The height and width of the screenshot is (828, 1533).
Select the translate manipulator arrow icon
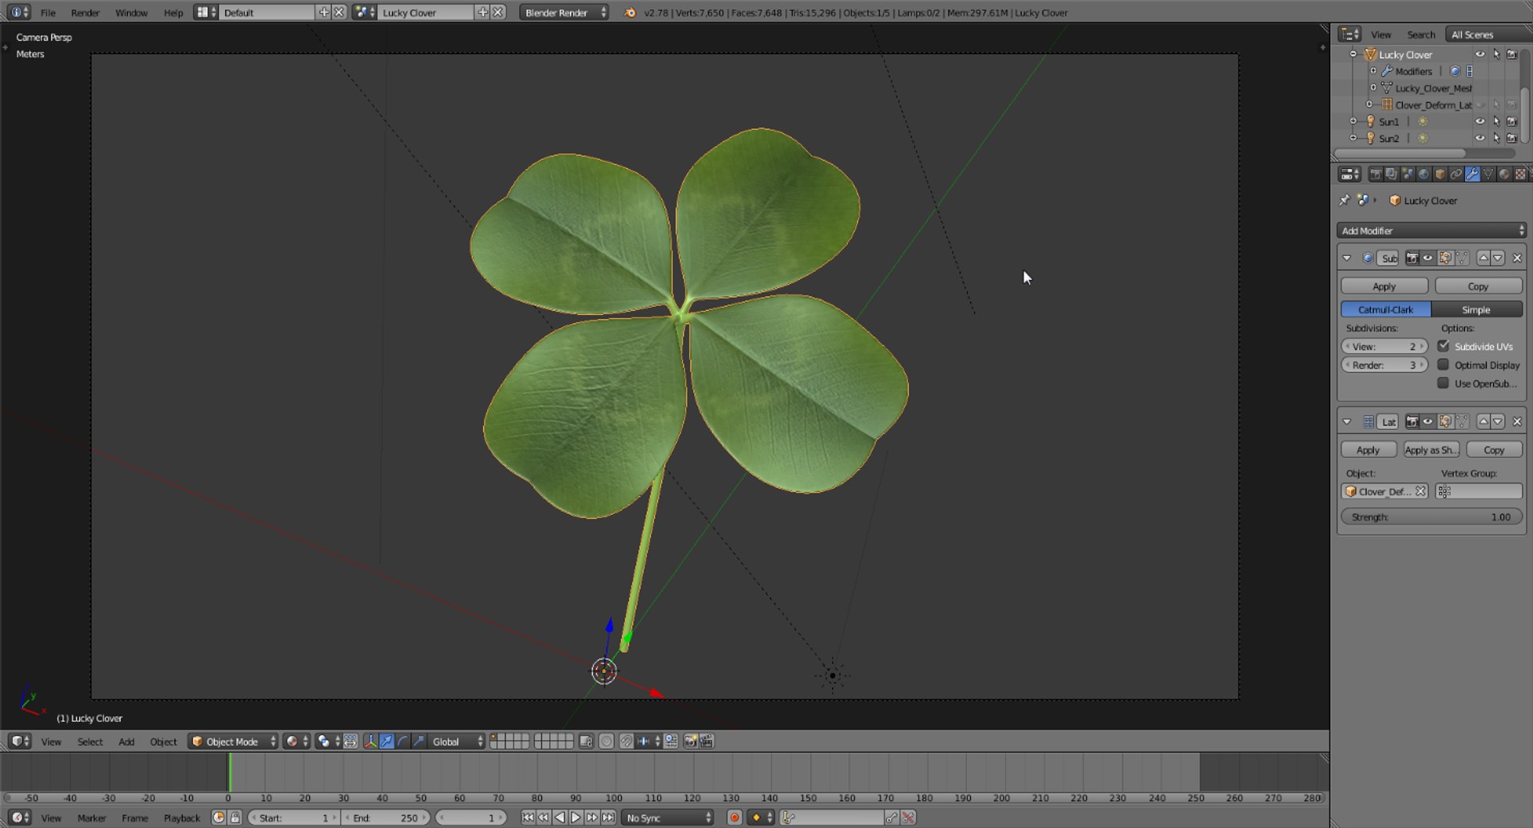tap(387, 742)
